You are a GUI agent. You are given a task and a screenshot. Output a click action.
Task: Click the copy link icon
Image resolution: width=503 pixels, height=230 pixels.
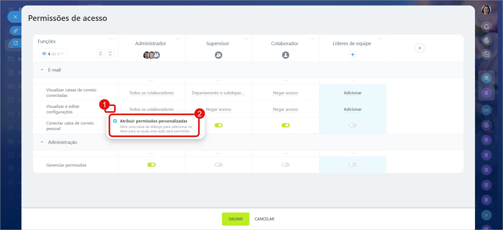(x=16, y=31)
